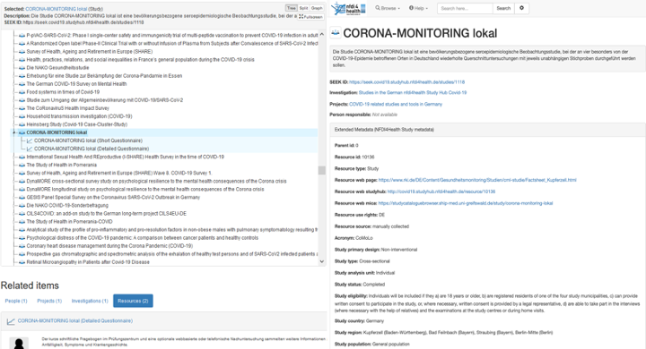This screenshot has width=646, height=349.
Task: Open the Help dropdown menu
Action: pyautogui.click(x=418, y=8)
